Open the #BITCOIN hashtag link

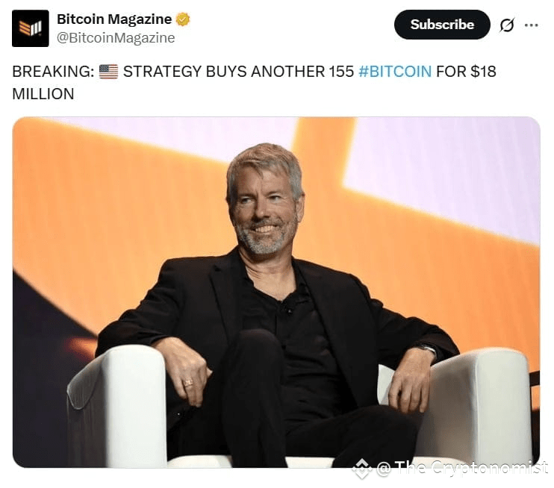tap(395, 72)
